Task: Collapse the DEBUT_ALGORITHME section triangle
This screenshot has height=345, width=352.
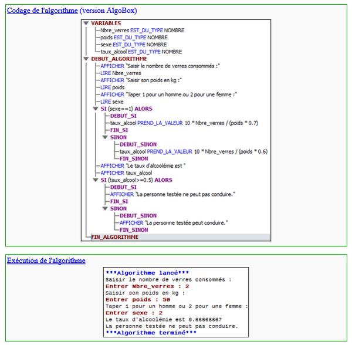Action: 86,59
